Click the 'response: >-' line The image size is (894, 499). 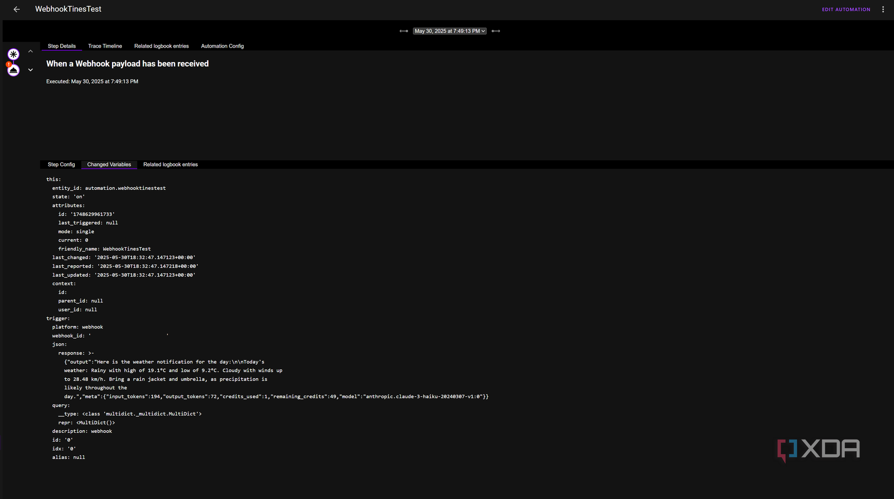76,353
